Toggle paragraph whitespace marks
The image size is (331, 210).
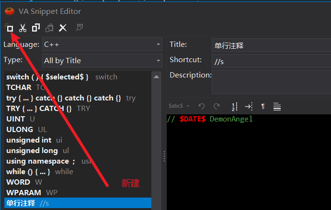(263, 106)
